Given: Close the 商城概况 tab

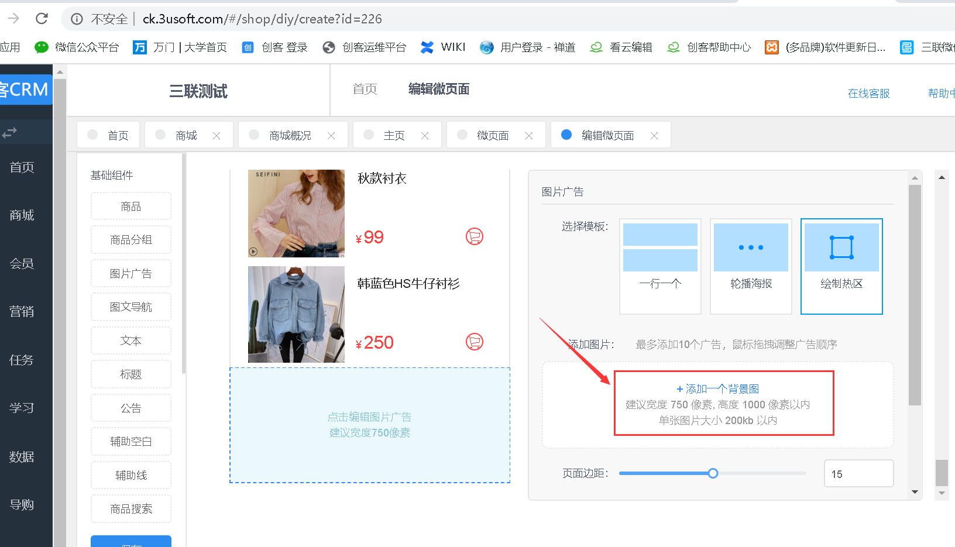Looking at the screenshot, I should [331, 136].
